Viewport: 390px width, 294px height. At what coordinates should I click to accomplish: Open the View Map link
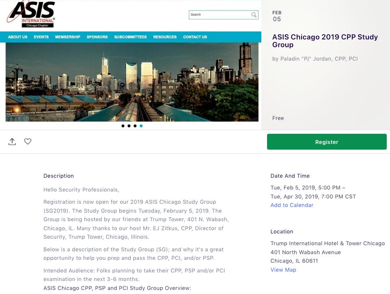pyautogui.click(x=283, y=270)
